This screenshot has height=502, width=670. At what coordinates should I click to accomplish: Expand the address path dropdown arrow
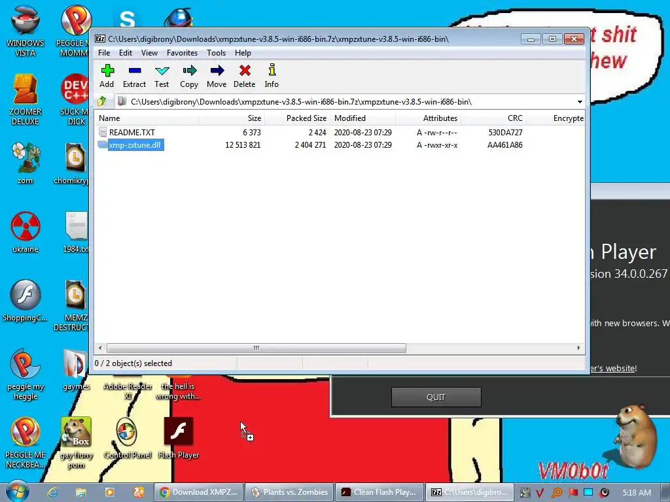580,101
